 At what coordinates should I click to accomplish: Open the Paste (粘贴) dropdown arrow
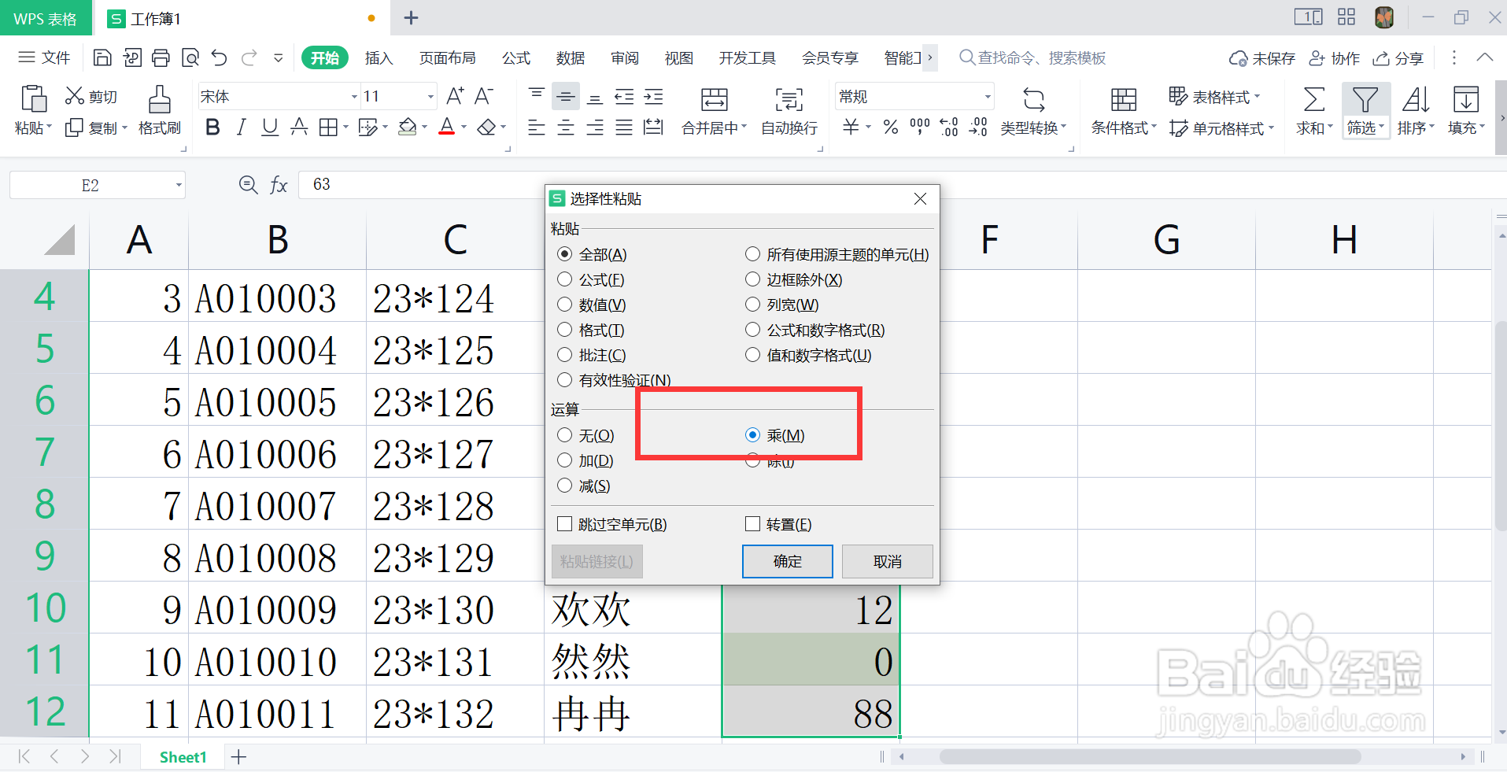pyautogui.click(x=49, y=127)
